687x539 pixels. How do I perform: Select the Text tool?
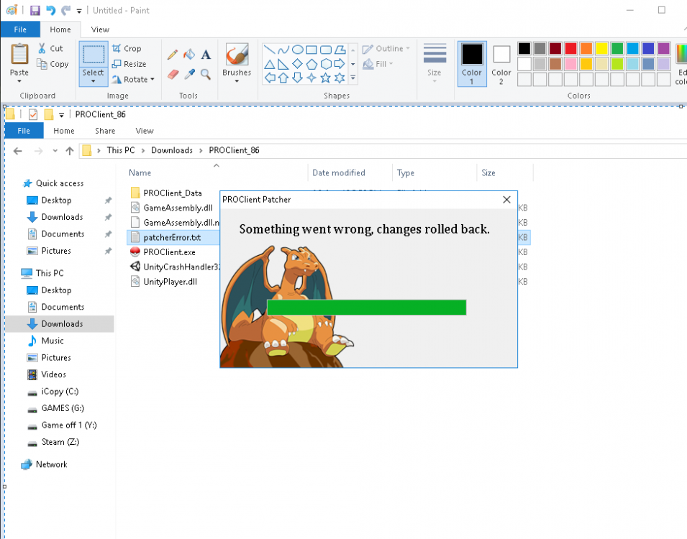coord(206,55)
